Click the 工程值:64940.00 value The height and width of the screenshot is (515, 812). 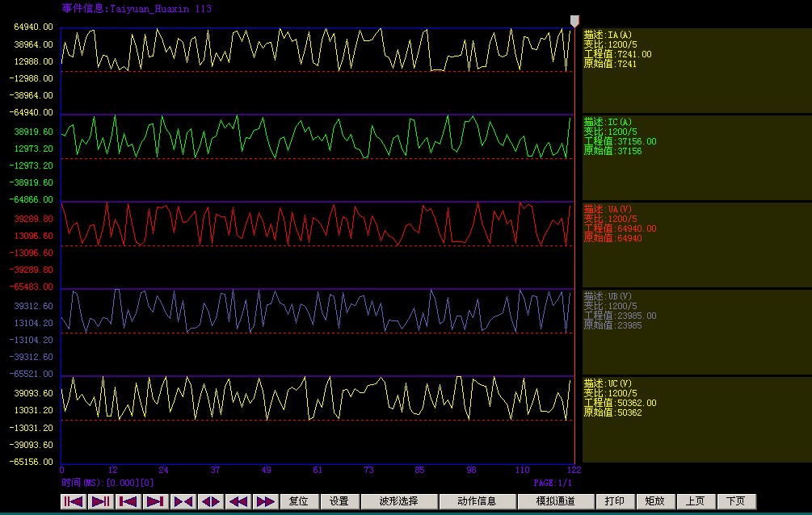click(621, 228)
